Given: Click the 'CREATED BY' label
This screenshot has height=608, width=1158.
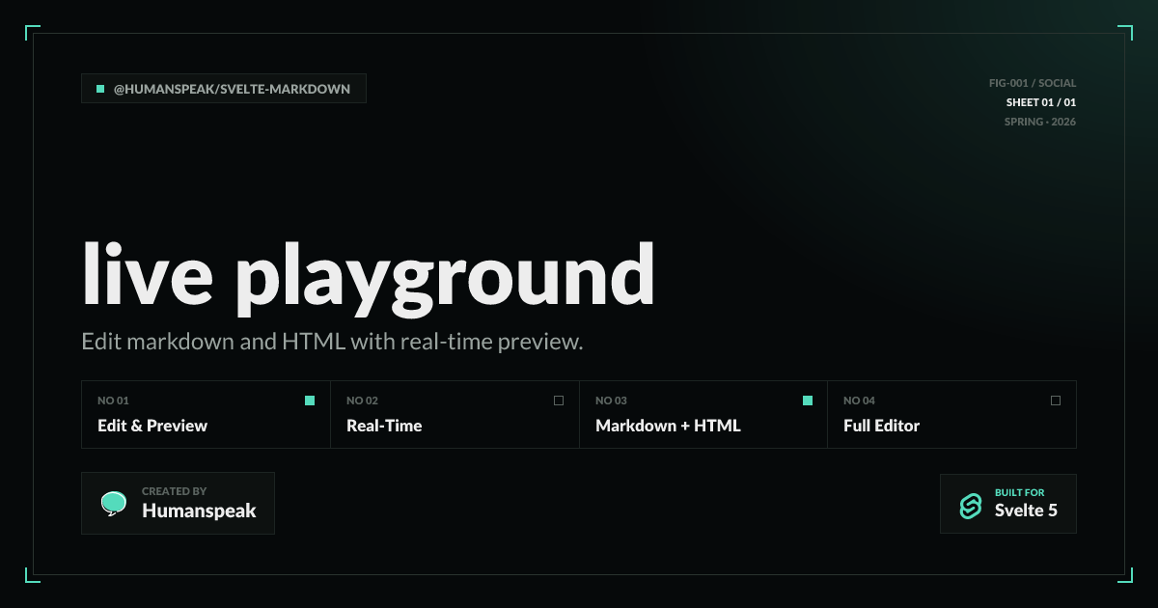Looking at the screenshot, I should click(175, 491).
